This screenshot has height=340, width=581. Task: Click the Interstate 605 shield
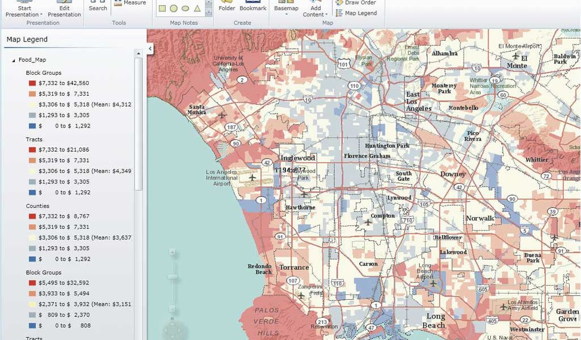pyautogui.click(x=483, y=290)
